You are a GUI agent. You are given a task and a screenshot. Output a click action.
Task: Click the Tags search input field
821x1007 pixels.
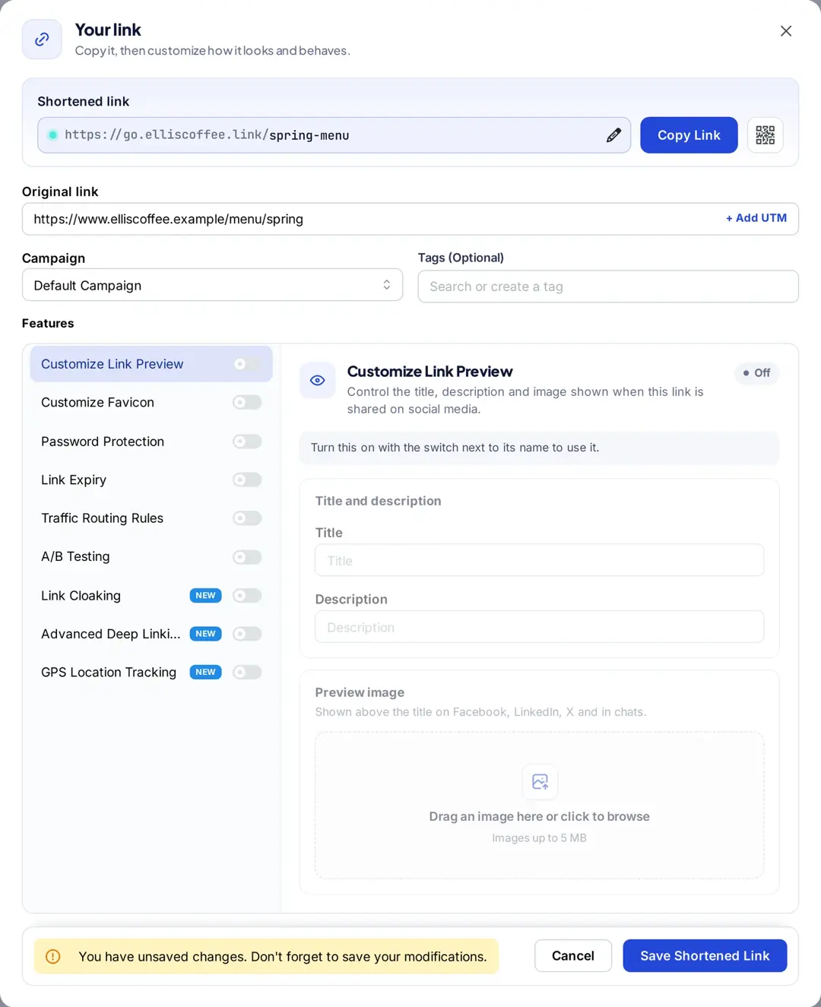(608, 287)
